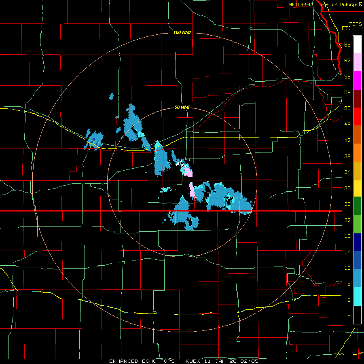Click the dark orange swatch between 42 and 46

point(357,135)
